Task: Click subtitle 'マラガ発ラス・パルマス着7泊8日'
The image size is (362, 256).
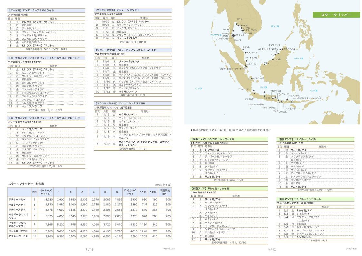Action: click(x=113, y=108)
